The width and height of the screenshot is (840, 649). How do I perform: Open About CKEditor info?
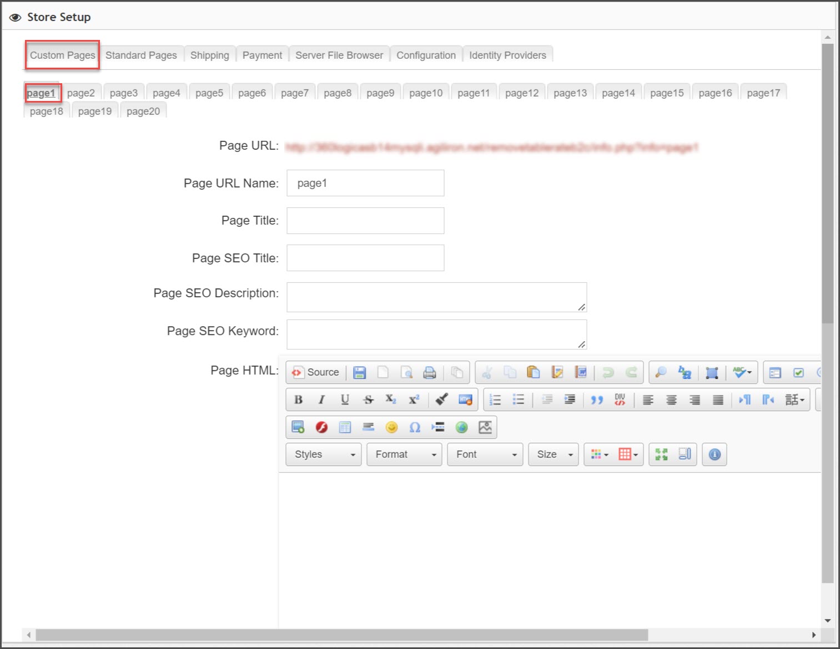coord(715,454)
